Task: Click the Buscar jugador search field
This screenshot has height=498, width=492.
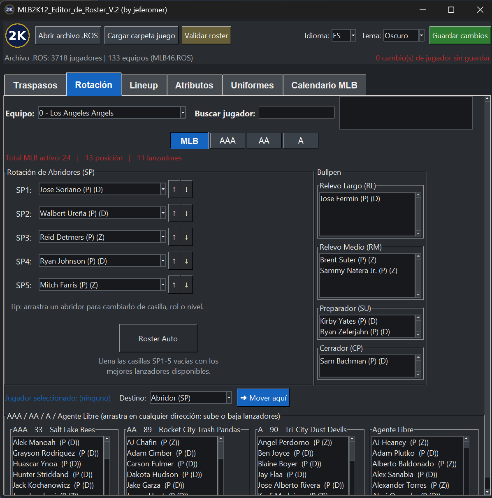Action: 297,113
